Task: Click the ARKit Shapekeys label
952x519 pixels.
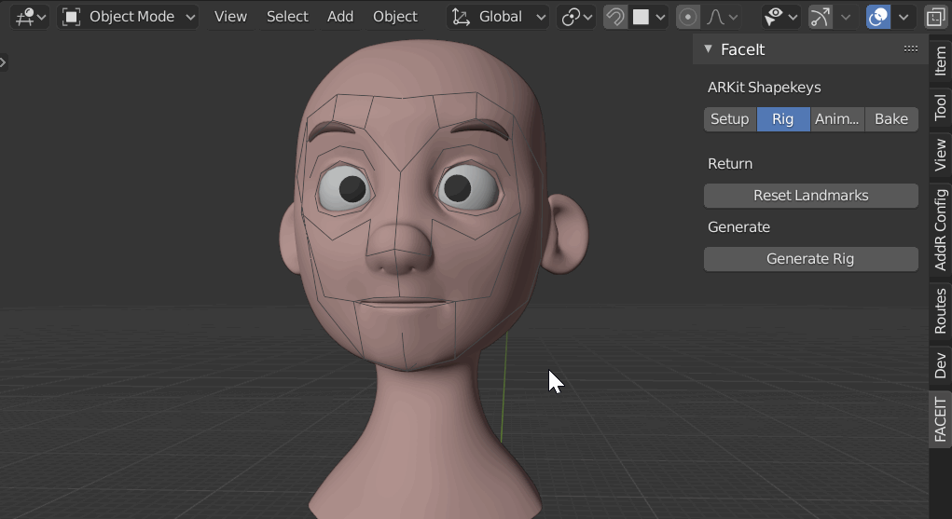Action: click(764, 88)
